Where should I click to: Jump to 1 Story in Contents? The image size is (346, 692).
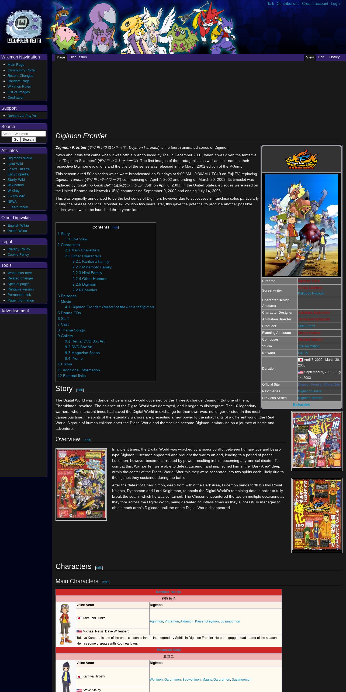64,234
